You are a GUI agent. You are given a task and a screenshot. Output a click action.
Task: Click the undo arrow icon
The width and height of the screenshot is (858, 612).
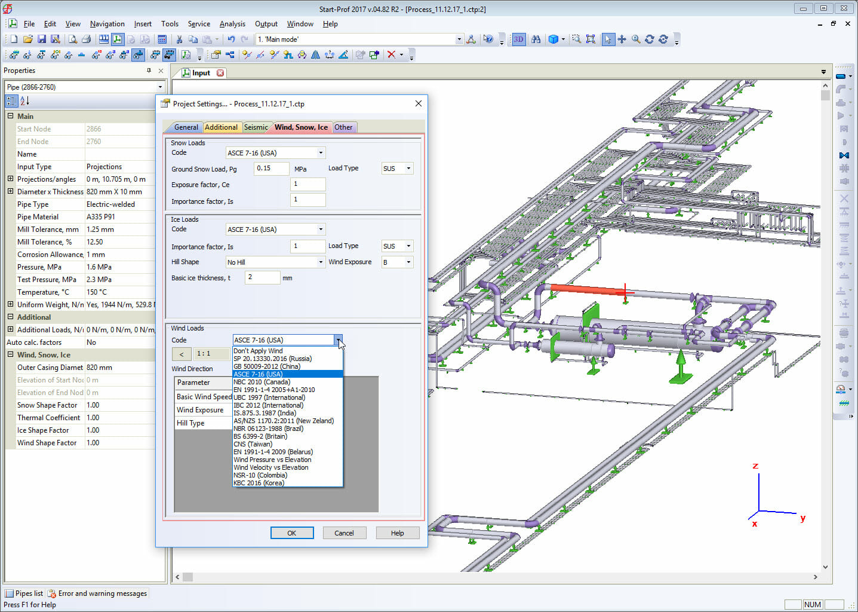pos(231,39)
